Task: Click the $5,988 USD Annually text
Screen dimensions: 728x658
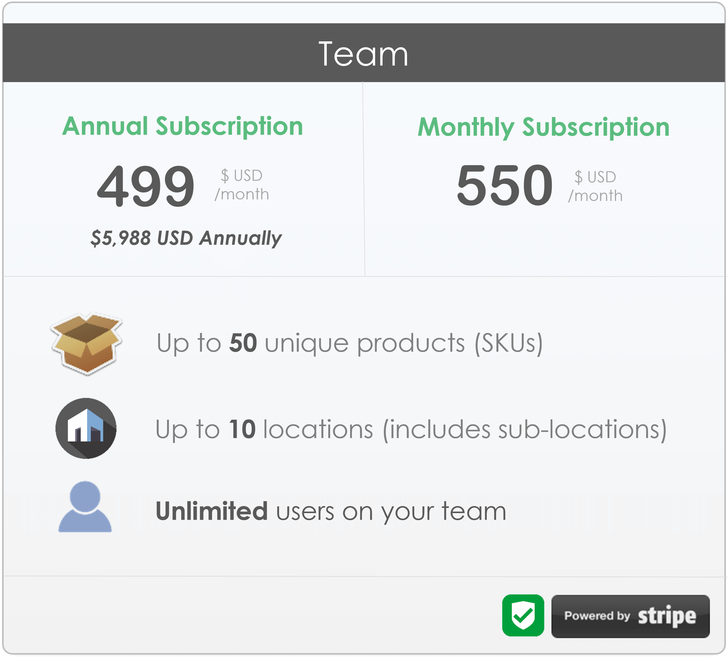Action: 186,238
